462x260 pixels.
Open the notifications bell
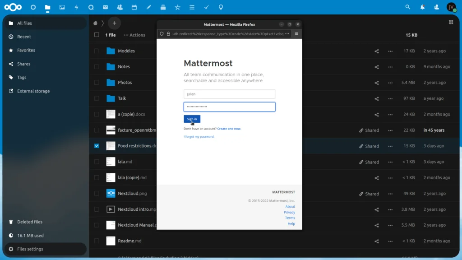point(422,7)
